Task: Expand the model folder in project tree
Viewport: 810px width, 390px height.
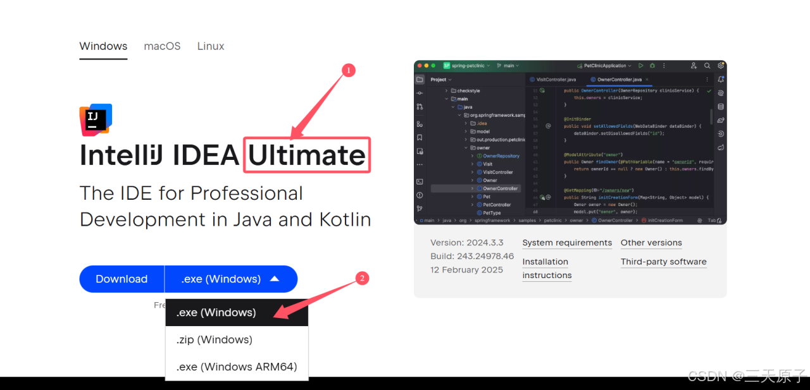Action: pos(466,131)
